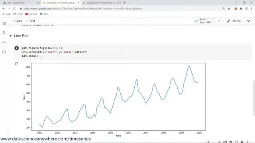Screen dimensions: 255x143
Task: Click the browser address bar
Action: (120, 9)
